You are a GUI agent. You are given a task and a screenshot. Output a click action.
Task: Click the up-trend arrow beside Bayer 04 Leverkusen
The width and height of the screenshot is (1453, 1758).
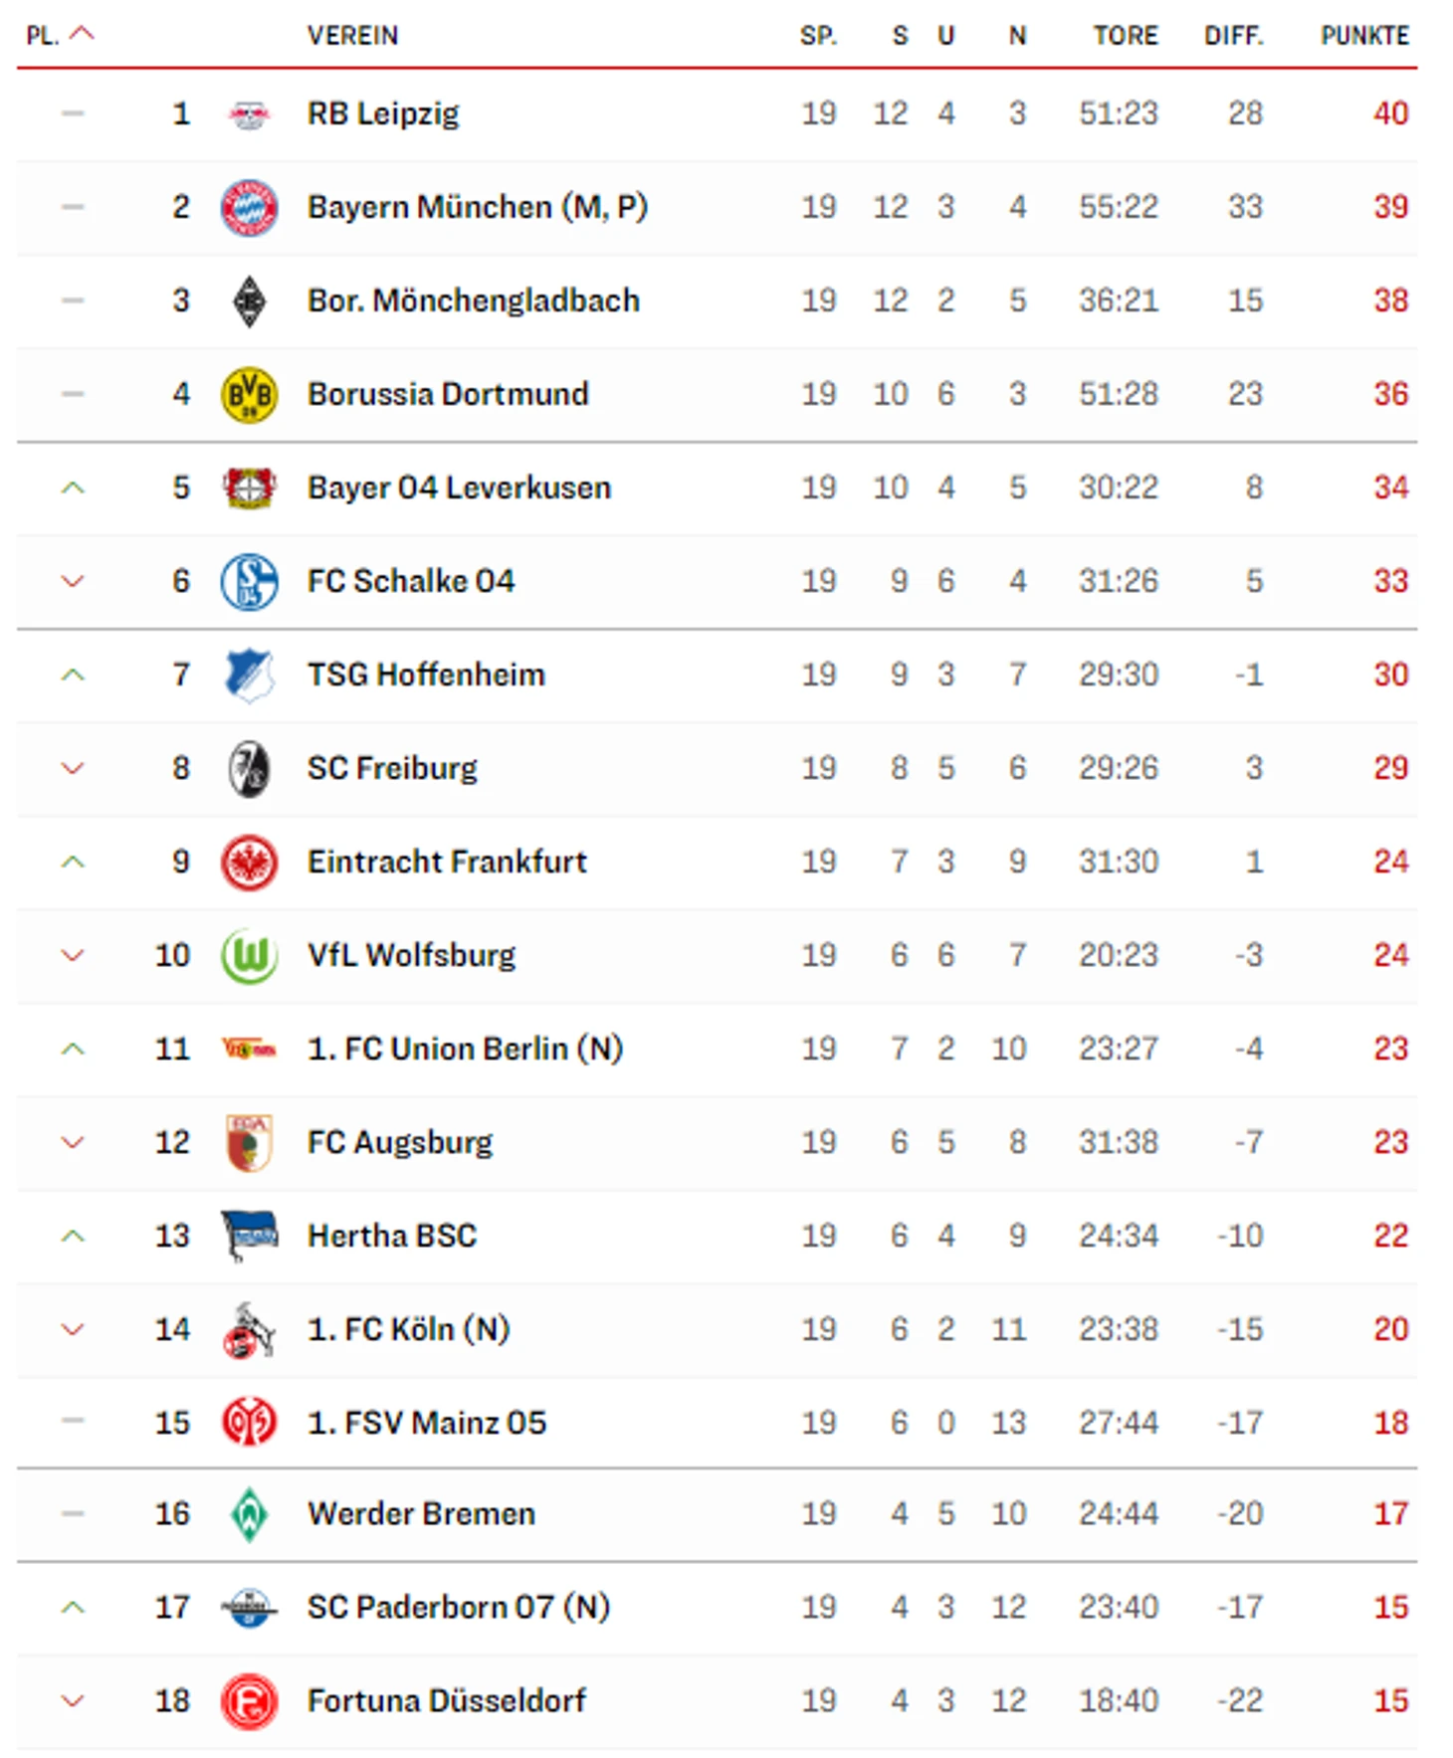click(73, 488)
